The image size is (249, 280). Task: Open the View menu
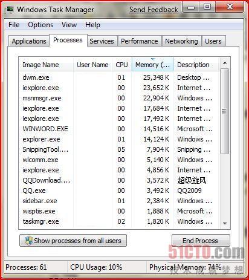[x=69, y=25]
